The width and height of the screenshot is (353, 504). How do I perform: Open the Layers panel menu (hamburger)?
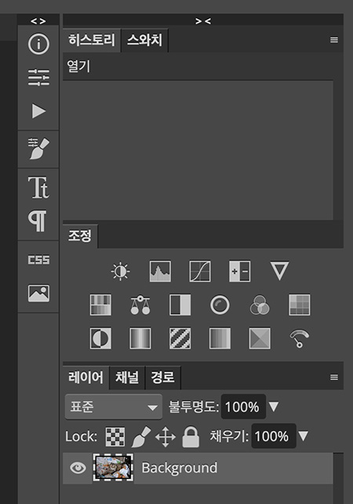point(334,377)
